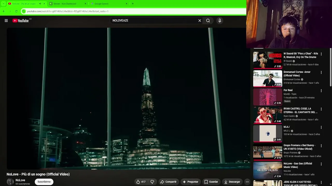This screenshot has height=186, width=332.
Task: Open options for Emmanuel Cortes Amor video
Action: [321, 72]
